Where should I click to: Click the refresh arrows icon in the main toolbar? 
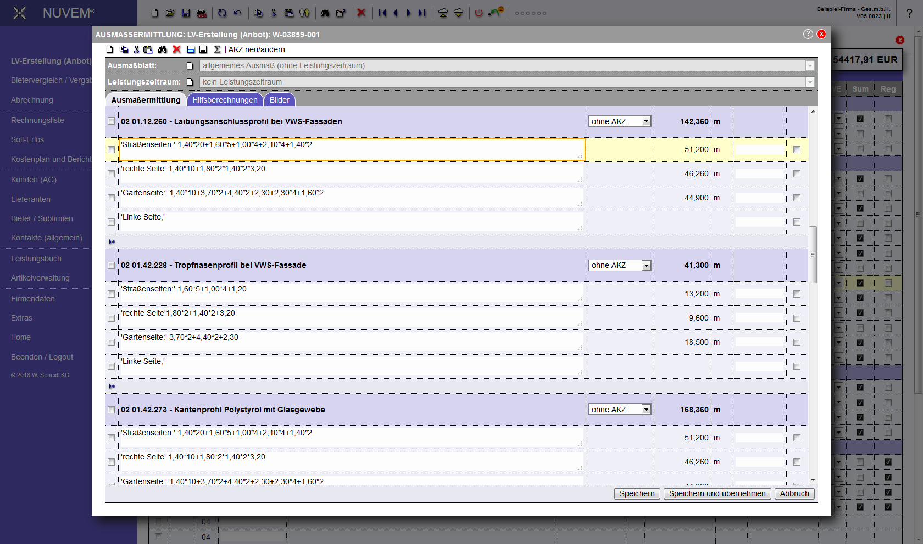click(222, 13)
